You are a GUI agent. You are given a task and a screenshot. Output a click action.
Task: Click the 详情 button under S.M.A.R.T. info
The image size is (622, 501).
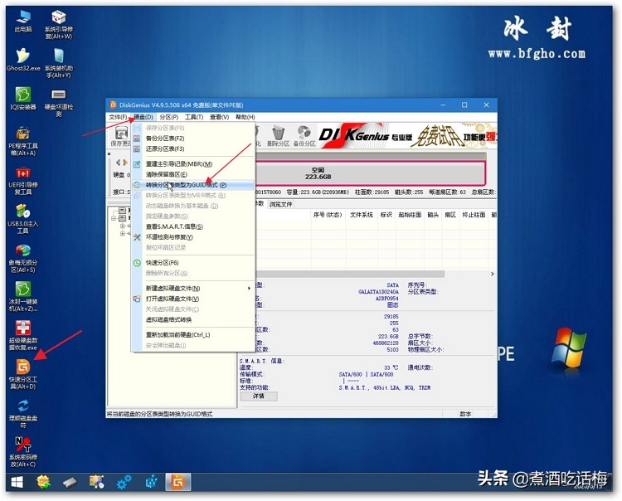(x=259, y=396)
